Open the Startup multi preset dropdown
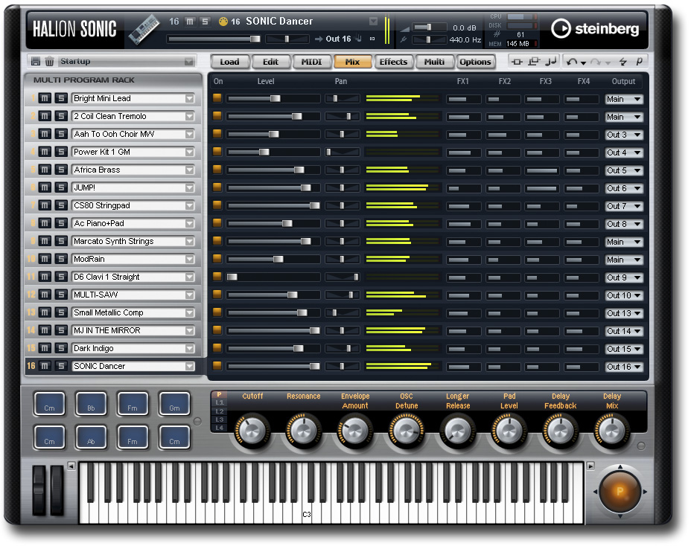Viewport: 691px width, 546px height. click(188, 62)
